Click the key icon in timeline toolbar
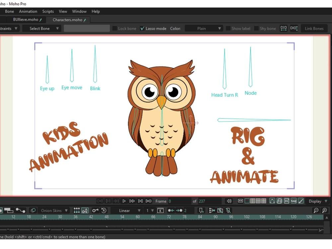Image resolution: width=332 pixels, height=249 pixels. pyautogui.click(x=95, y=210)
